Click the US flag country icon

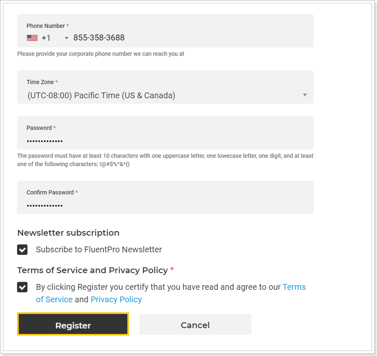coord(32,38)
